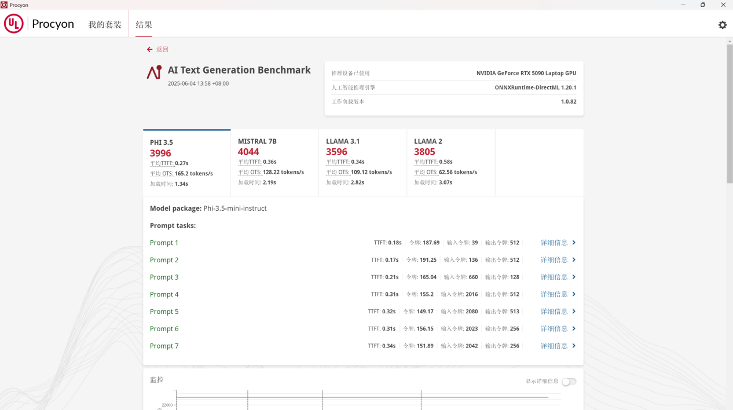Select the 结果 tab
Viewport: 733px width, 410px height.
[144, 25]
